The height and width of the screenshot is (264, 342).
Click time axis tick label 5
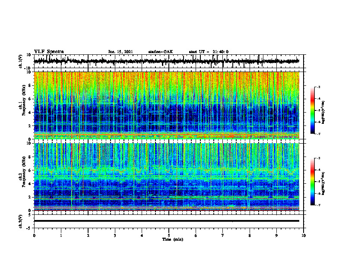pos(169,236)
